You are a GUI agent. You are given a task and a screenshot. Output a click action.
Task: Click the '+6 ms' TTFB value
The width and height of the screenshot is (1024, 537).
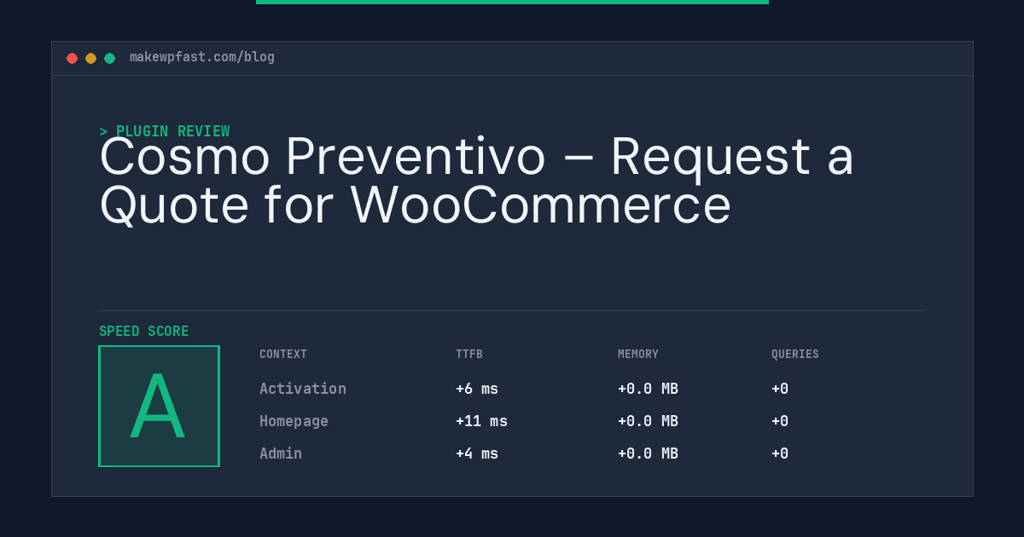(x=477, y=389)
